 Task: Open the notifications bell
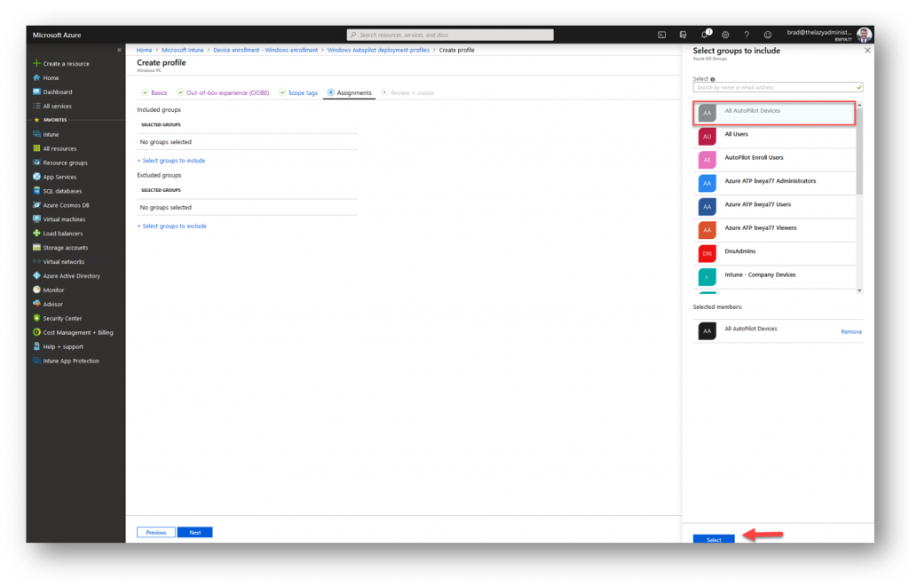pyautogui.click(x=704, y=35)
